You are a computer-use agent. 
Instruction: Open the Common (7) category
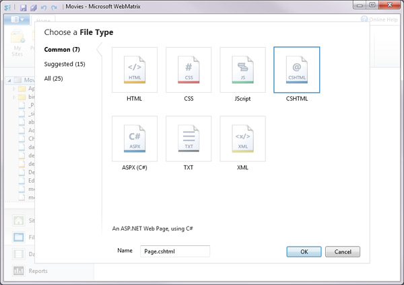pyautogui.click(x=62, y=49)
